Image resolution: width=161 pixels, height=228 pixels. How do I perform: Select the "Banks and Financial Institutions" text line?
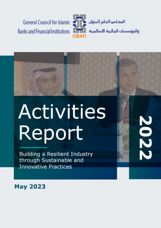click(44, 31)
